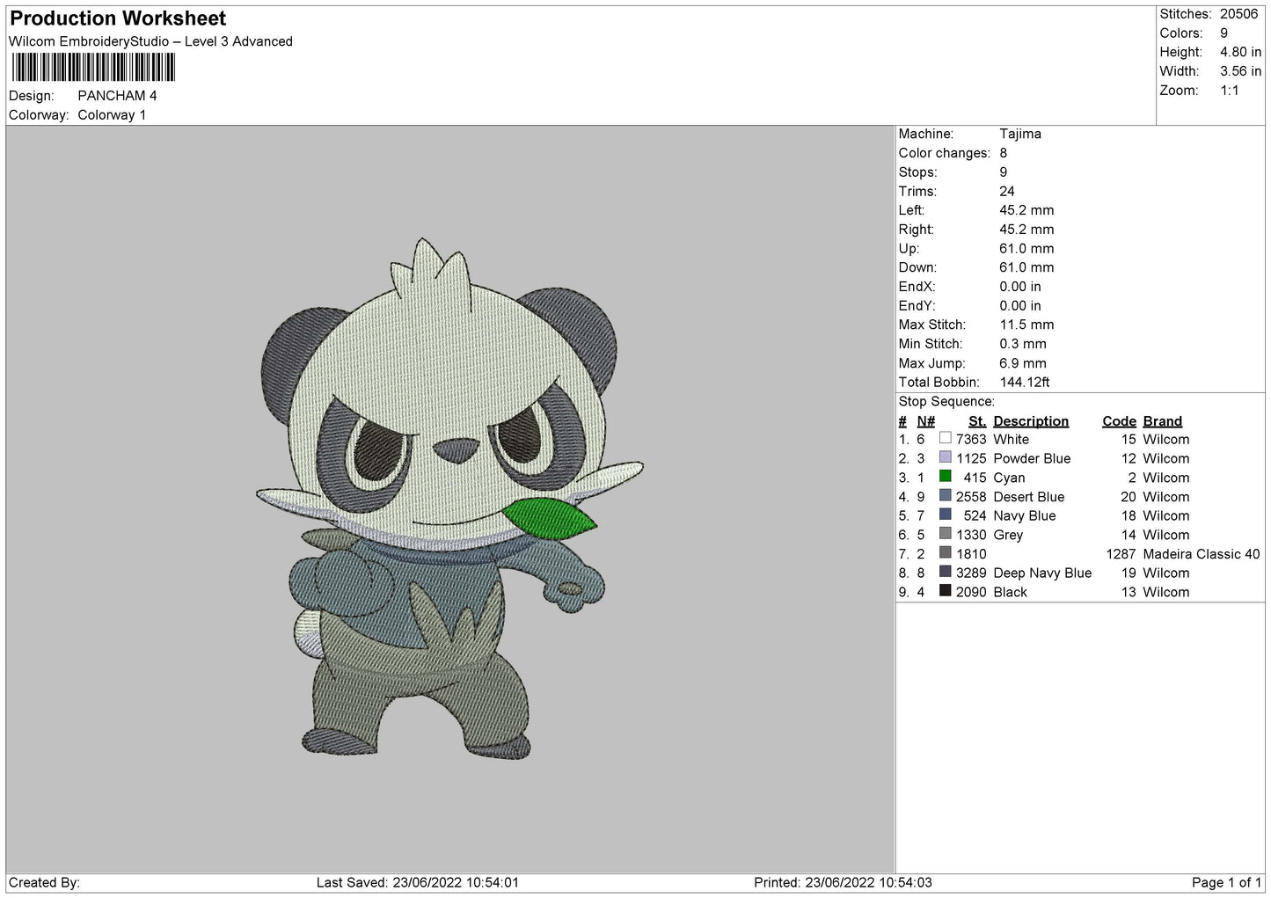
Task: Click the Powder Blue color swatch
Action: [946, 457]
